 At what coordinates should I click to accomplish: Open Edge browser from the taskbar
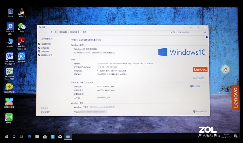[x=29, y=137]
